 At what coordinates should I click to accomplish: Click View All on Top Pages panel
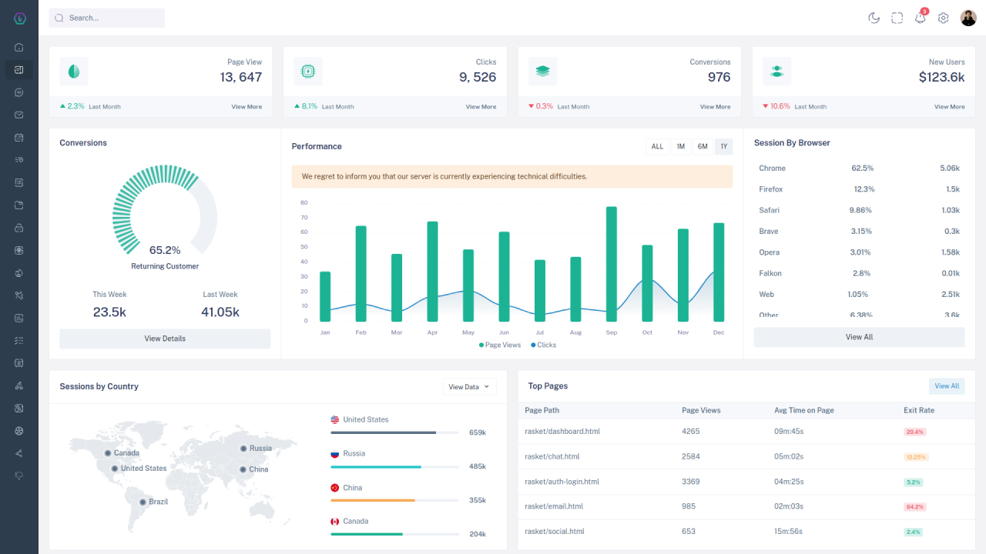click(x=946, y=385)
